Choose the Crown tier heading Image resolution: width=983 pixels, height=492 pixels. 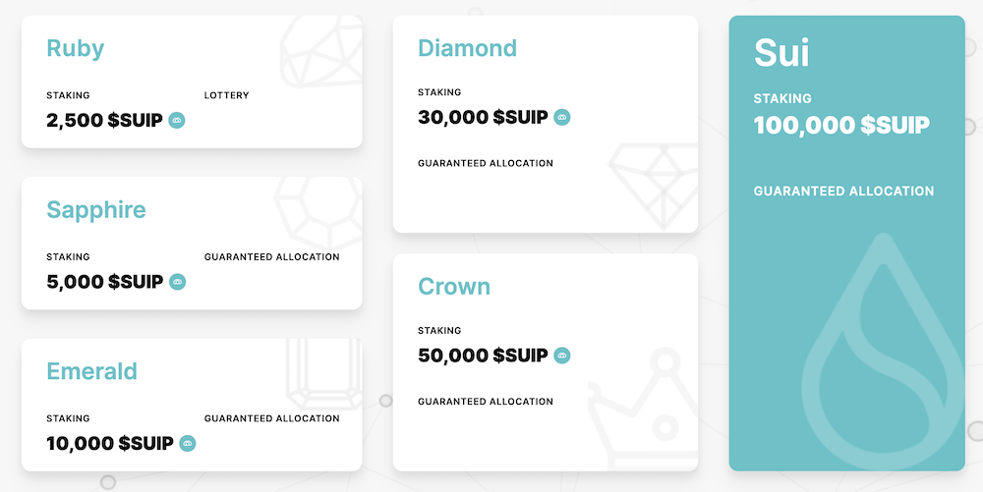click(x=454, y=287)
